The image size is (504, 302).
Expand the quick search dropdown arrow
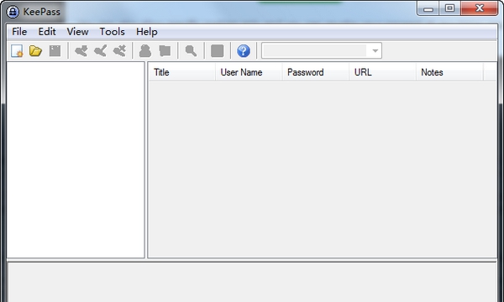click(375, 50)
